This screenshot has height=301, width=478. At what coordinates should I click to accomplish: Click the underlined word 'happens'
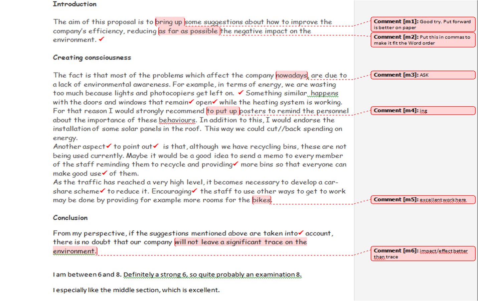click(324, 93)
